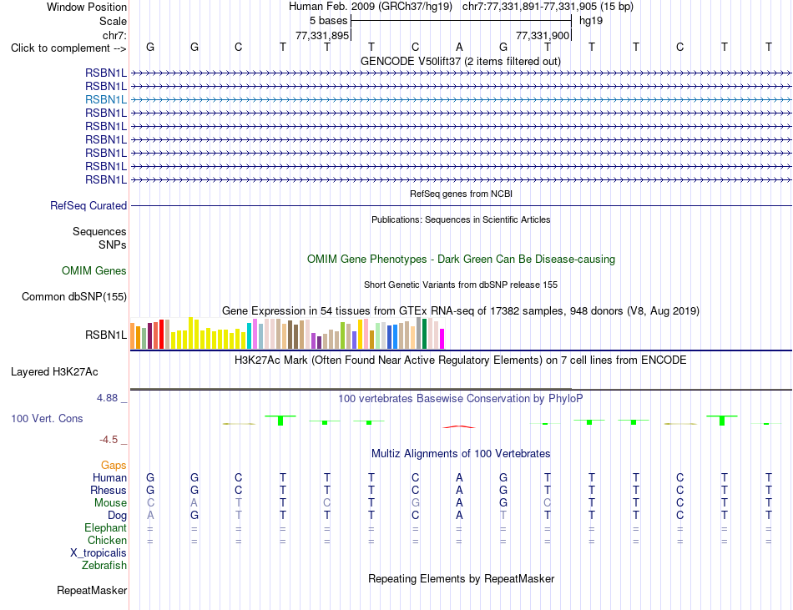
Task: Click the Elephant species label
Action: (x=106, y=528)
